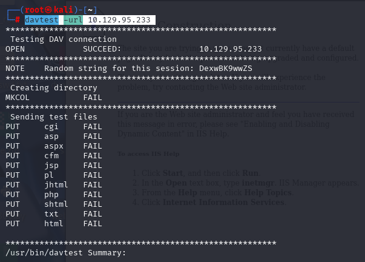
Task: Click the /usr/bin/davtest Summary line
Action: 65,253
